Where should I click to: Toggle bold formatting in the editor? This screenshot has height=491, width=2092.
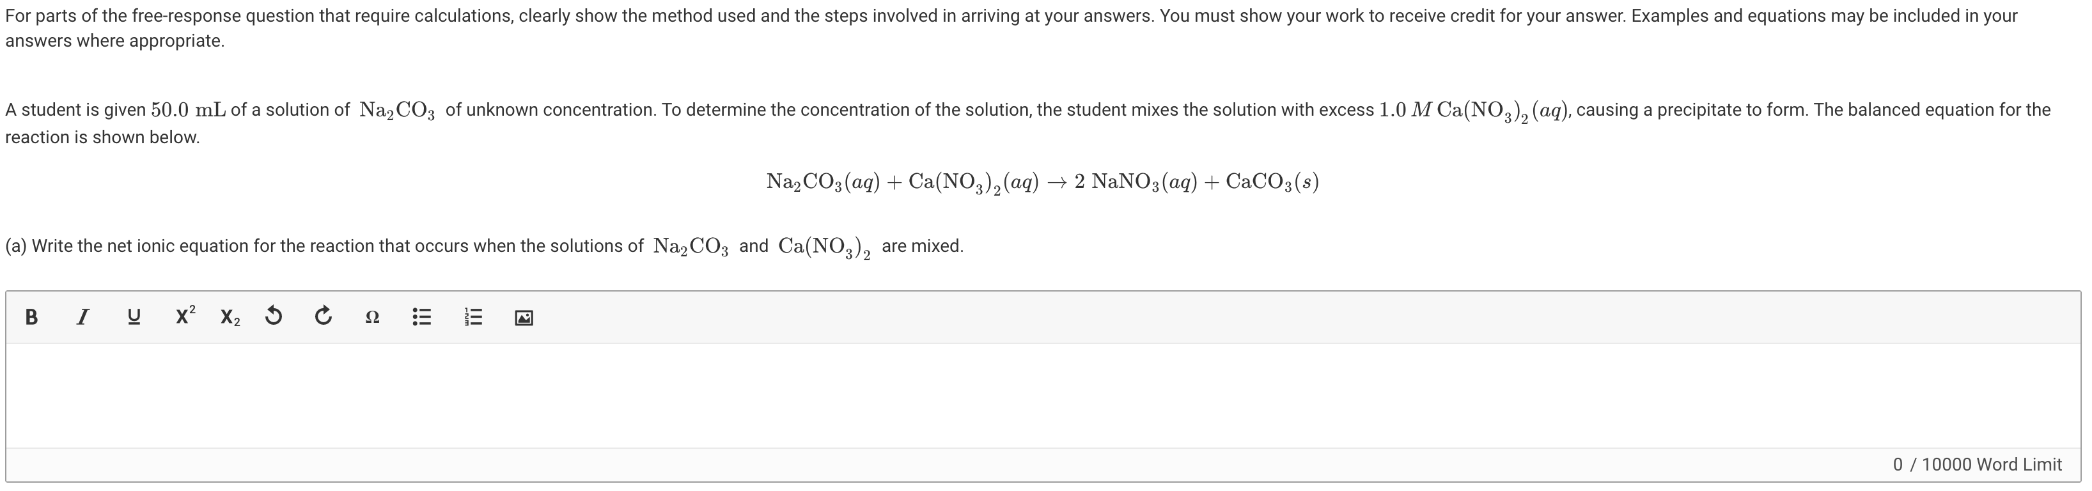[32, 316]
